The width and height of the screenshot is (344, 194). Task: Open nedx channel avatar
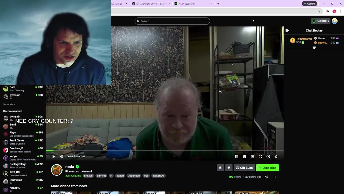[x=57, y=170]
